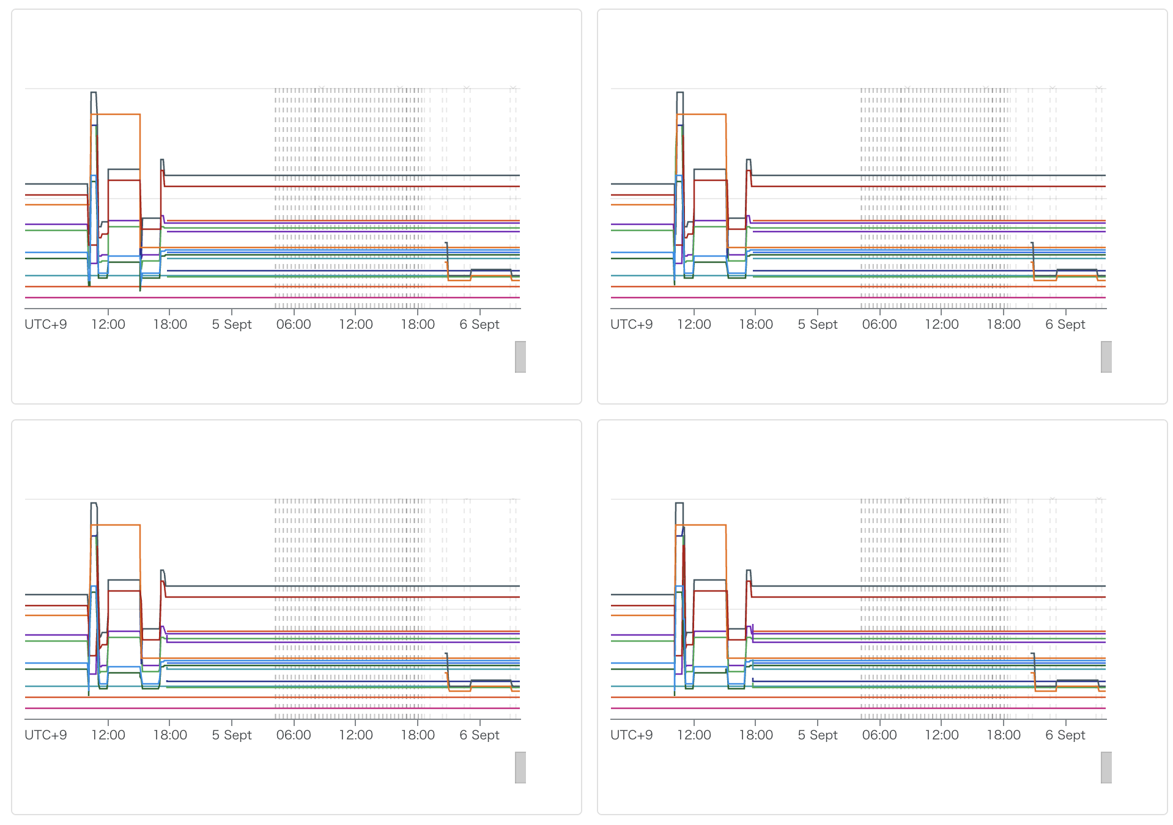Click the 5 Sept axis label in top-left chart
The image size is (1173, 825).
[232, 324]
